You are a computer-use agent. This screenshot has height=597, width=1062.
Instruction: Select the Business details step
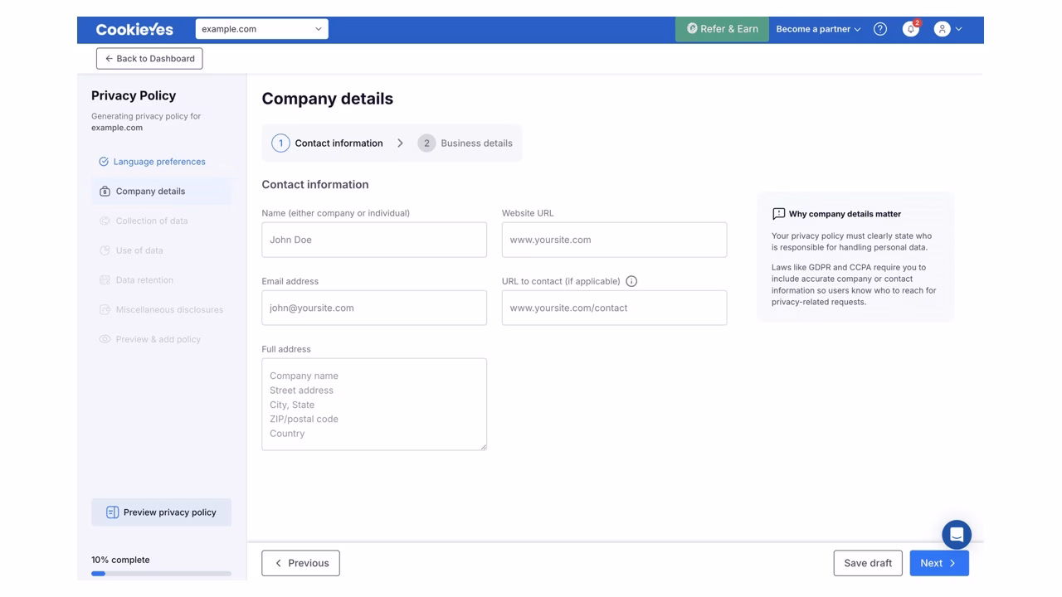click(465, 143)
